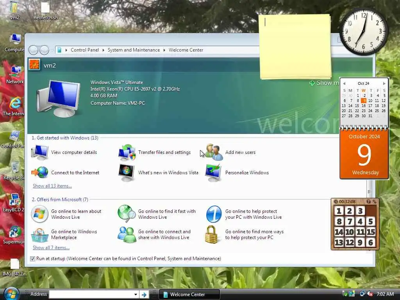Open the Control Panel desktop shortcut
The height and width of the screenshot is (300, 400).
(13, 139)
